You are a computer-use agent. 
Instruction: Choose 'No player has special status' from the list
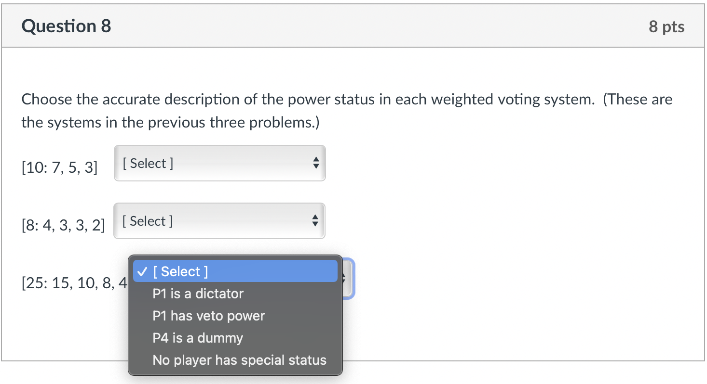[x=239, y=360]
